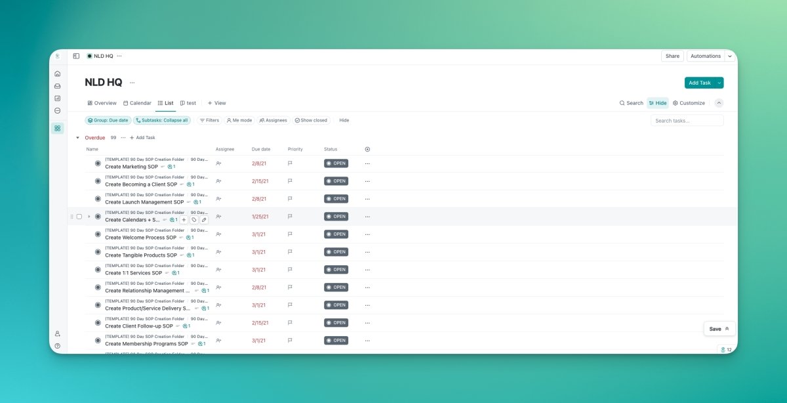Check the checkbox on Create Calendars + S row
Viewport: 787px width, 403px height.
click(x=79, y=216)
